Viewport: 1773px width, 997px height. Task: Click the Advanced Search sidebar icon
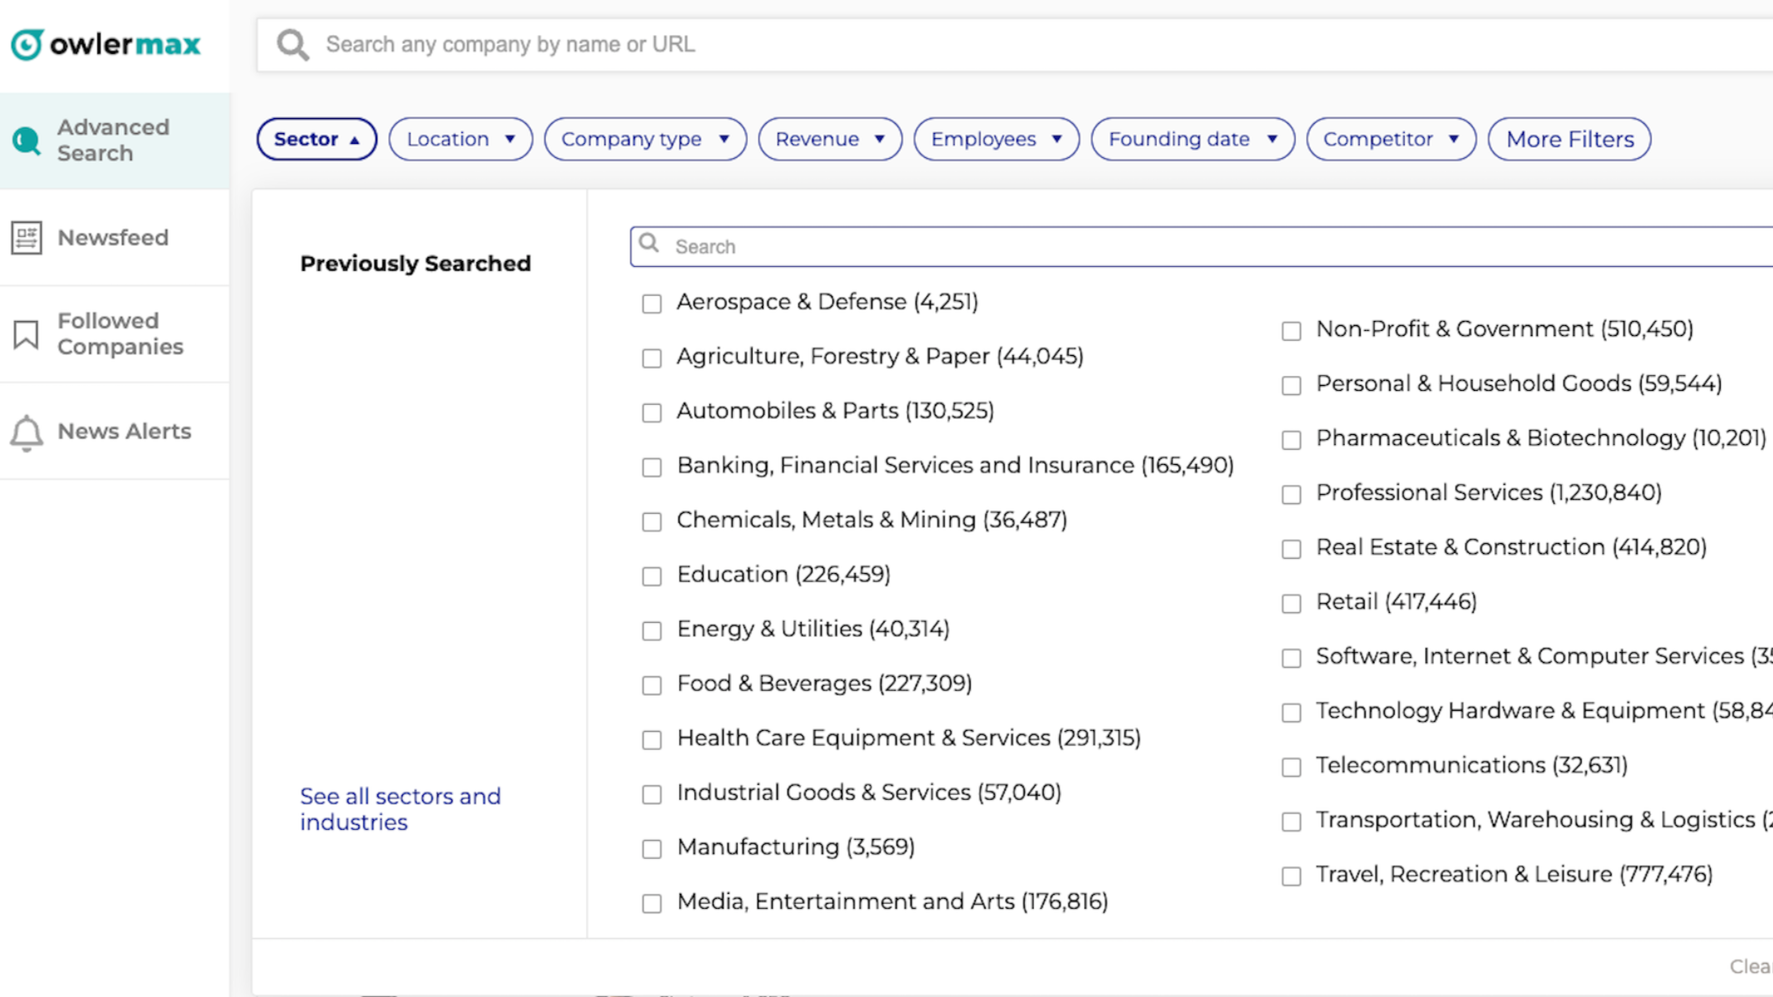tap(27, 141)
